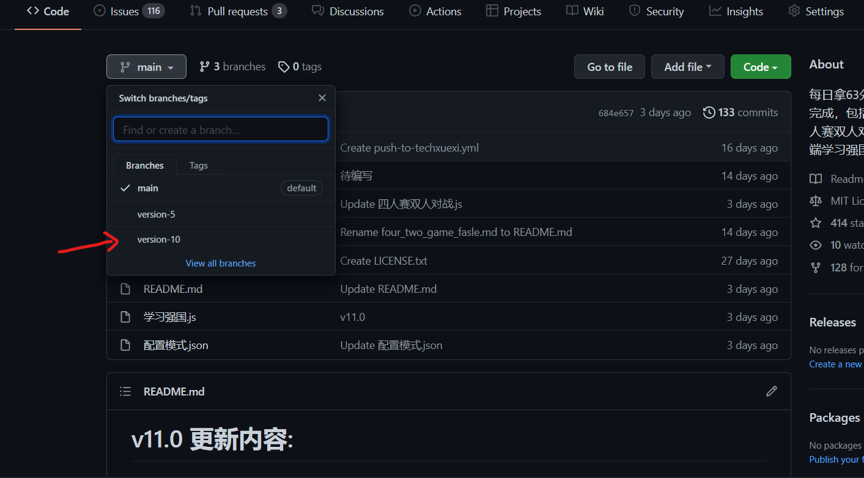The height and width of the screenshot is (478, 864).
Task: Click the default badge on main
Action: click(x=301, y=188)
